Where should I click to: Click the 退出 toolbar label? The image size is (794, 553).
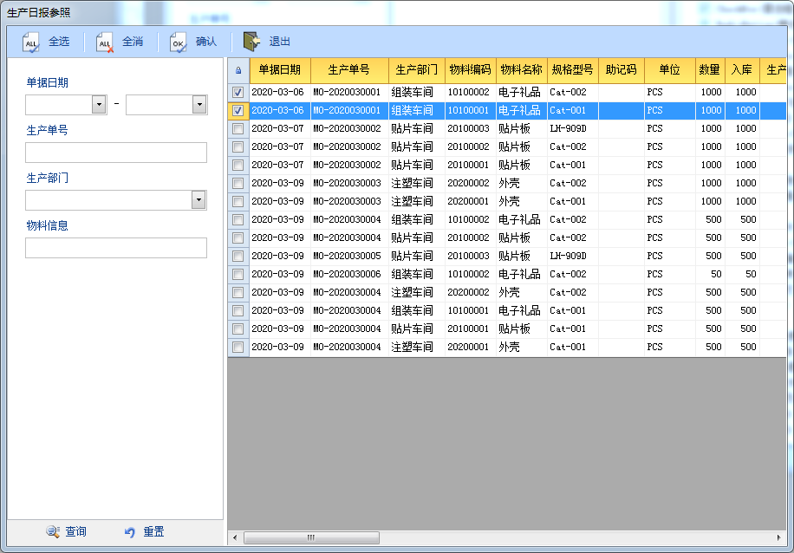279,42
